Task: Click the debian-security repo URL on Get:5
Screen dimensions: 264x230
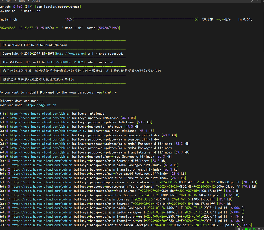Action: (48, 131)
